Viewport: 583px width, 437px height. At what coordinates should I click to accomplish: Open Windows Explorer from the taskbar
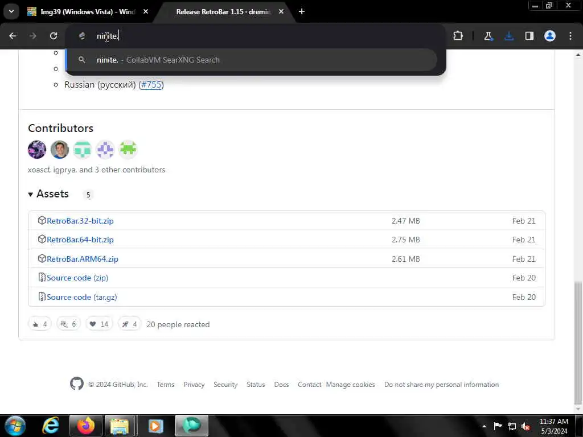120,426
